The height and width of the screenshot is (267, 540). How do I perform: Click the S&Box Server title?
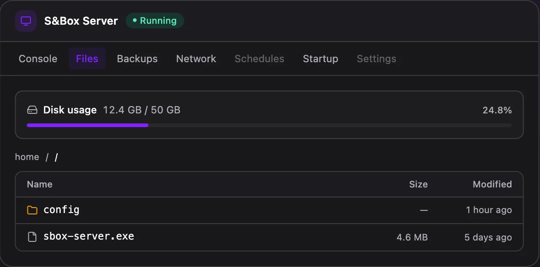pos(81,21)
